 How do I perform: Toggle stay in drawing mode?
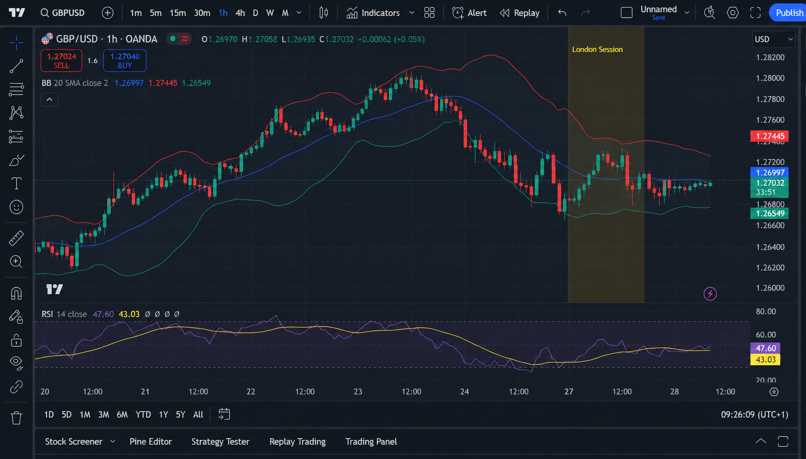[16, 317]
